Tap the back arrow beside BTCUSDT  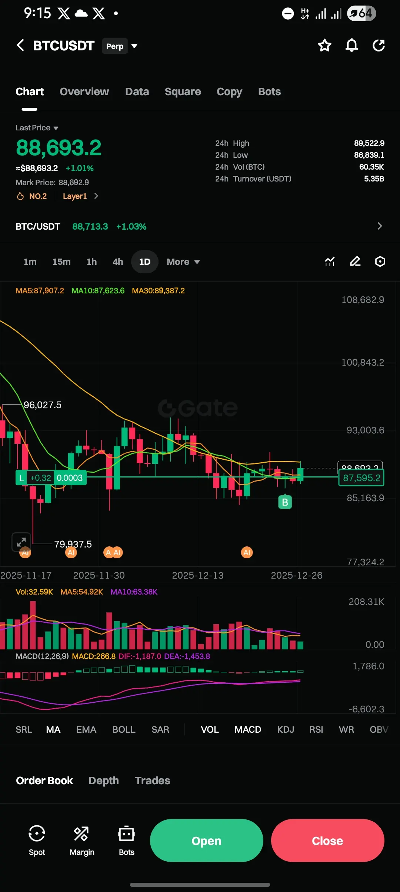[x=21, y=46]
